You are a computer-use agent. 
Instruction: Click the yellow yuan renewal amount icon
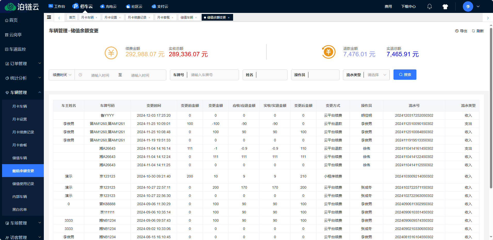click(111, 53)
